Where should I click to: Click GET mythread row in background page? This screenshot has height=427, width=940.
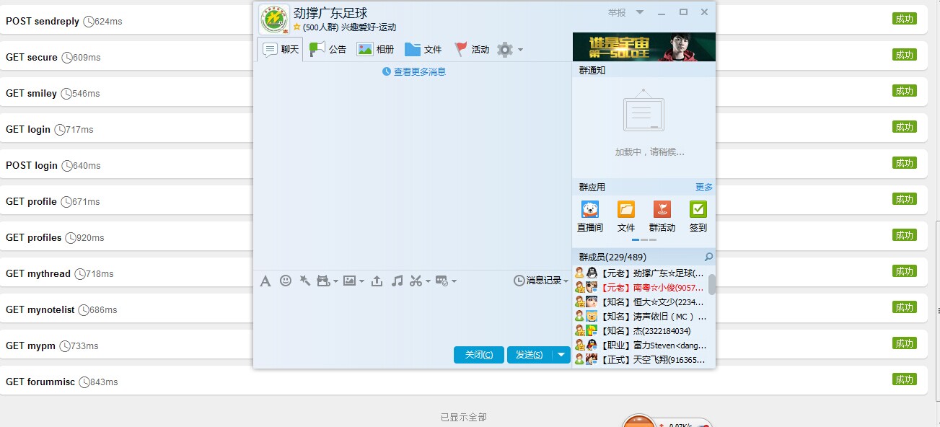click(x=463, y=273)
